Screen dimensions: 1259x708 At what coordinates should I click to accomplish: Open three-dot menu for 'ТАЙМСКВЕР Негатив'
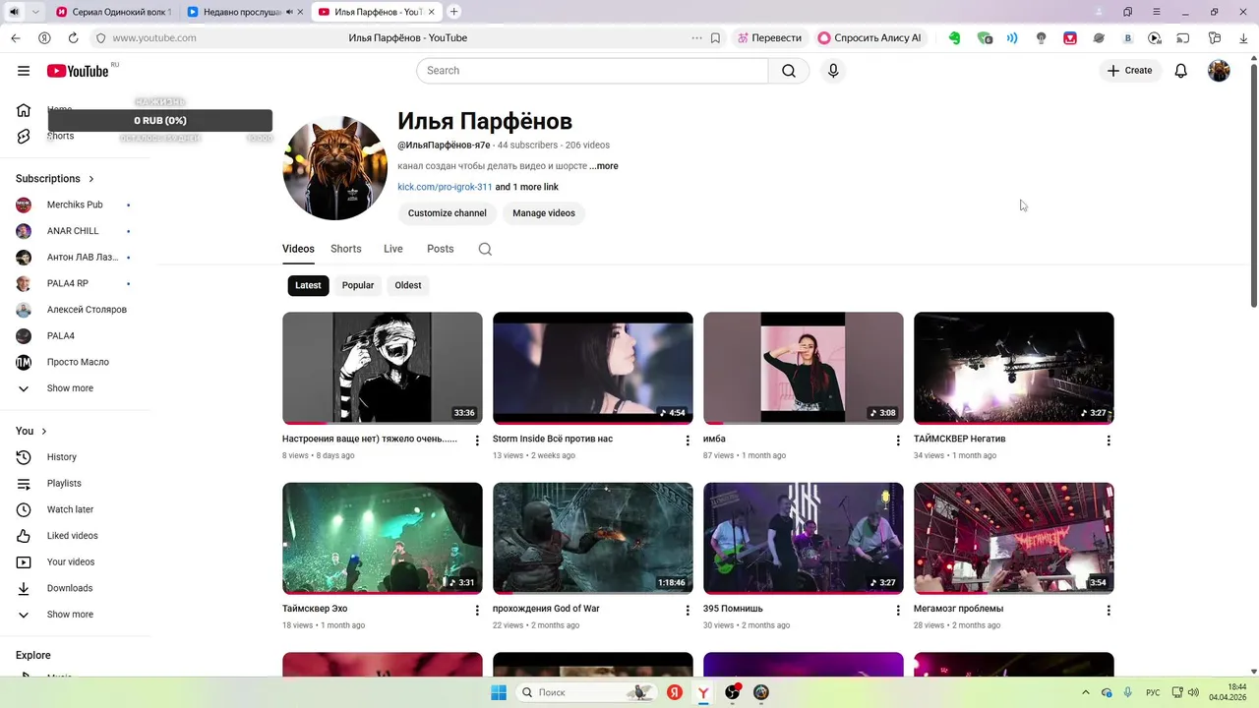(1109, 441)
